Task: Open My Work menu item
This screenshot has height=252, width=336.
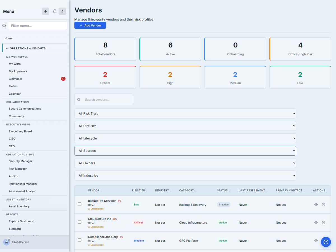Action: click(x=15, y=64)
